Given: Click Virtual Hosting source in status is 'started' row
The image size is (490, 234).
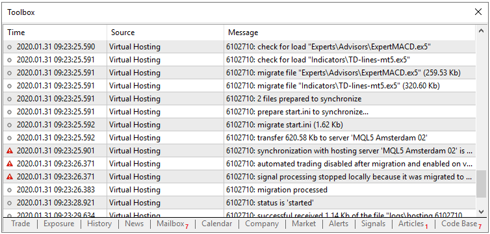Looking at the screenshot, I should 135,203.
